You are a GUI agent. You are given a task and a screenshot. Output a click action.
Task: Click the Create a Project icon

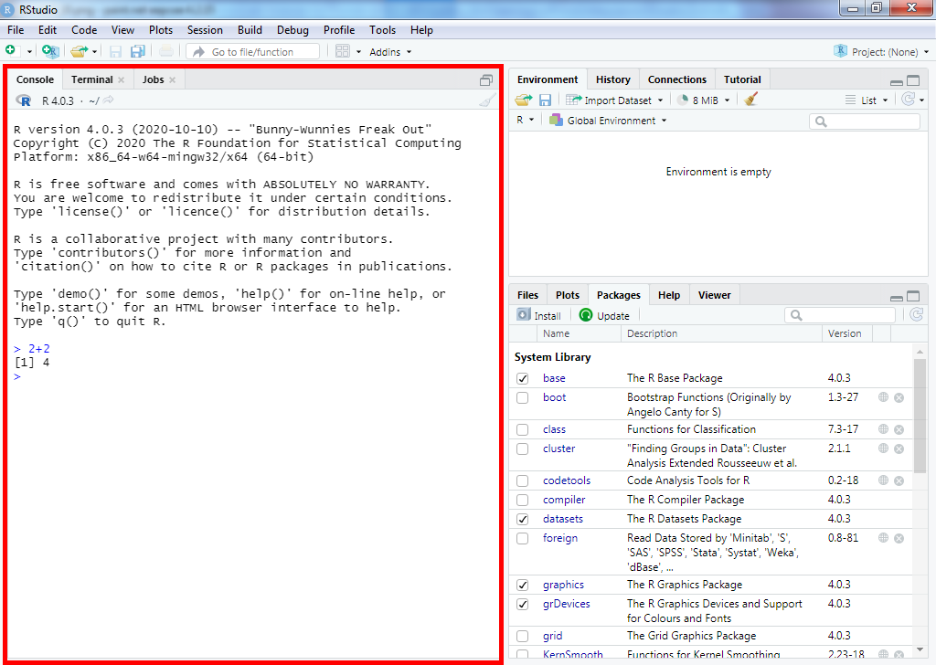click(50, 52)
